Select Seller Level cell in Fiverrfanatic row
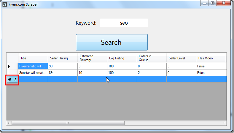This screenshot has height=133, width=234. (181, 66)
